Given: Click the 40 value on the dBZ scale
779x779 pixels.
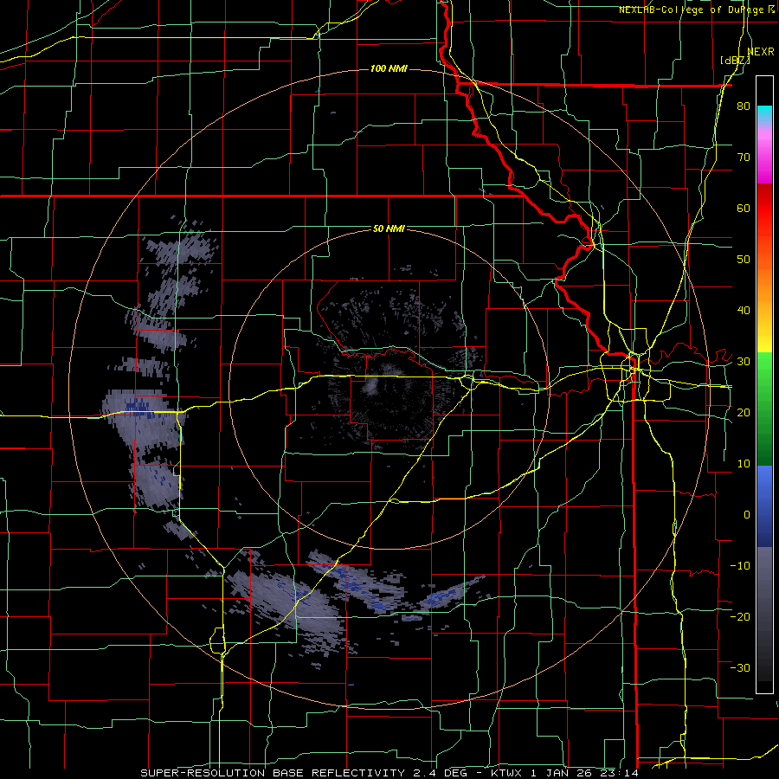Looking at the screenshot, I should (744, 311).
